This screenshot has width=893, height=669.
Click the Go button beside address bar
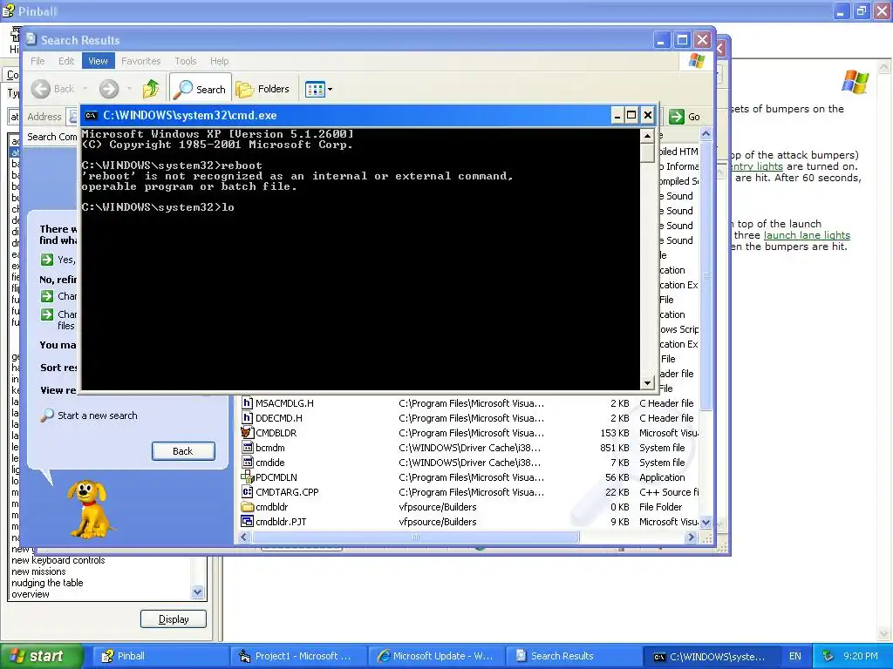point(685,117)
